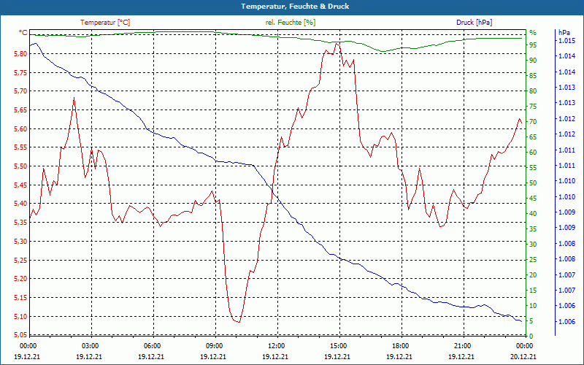584x365 pixels.
Task: Click green humidity axis value '55'
Action: [533, 168]
